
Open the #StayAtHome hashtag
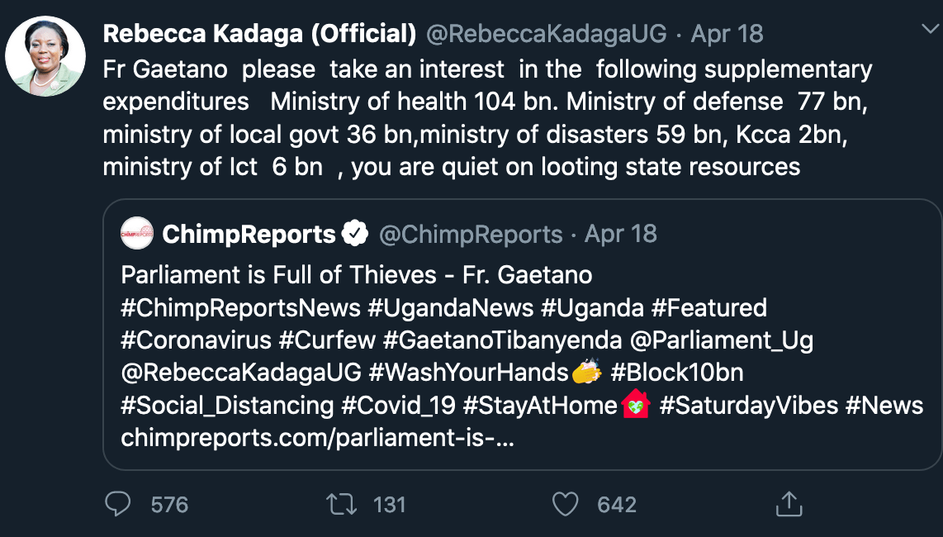pos(540,405)
